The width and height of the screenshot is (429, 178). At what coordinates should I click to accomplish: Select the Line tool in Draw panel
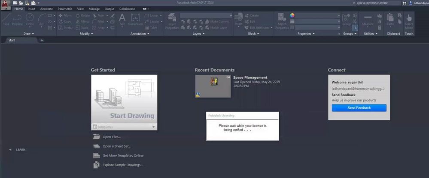coord(6,19)
